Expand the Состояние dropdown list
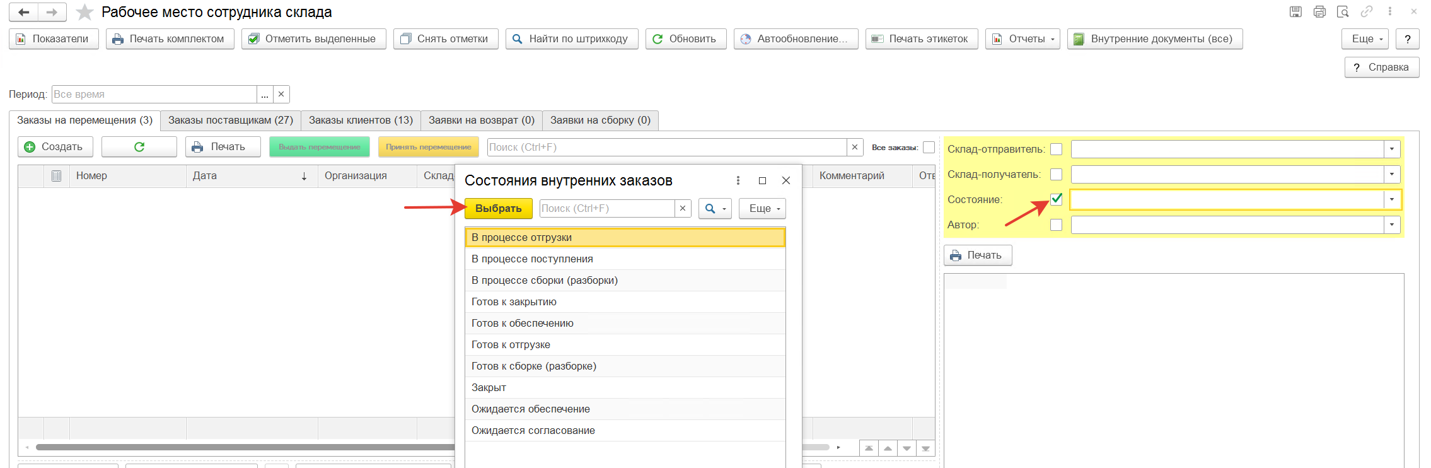1431x468 pixels. pos(1392,199)
